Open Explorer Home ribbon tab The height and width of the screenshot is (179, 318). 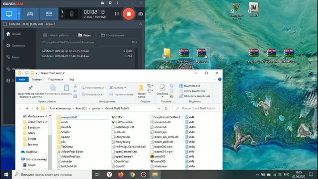click(x=37, y=80)
